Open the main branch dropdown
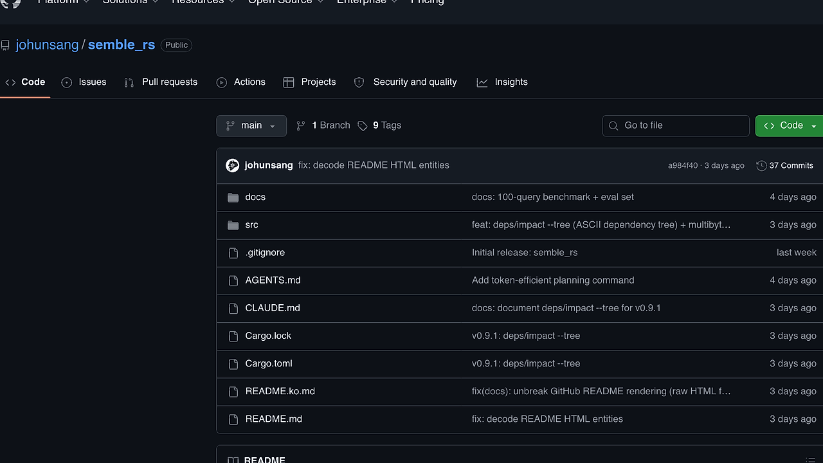823x463 pixels. [251, 125]
